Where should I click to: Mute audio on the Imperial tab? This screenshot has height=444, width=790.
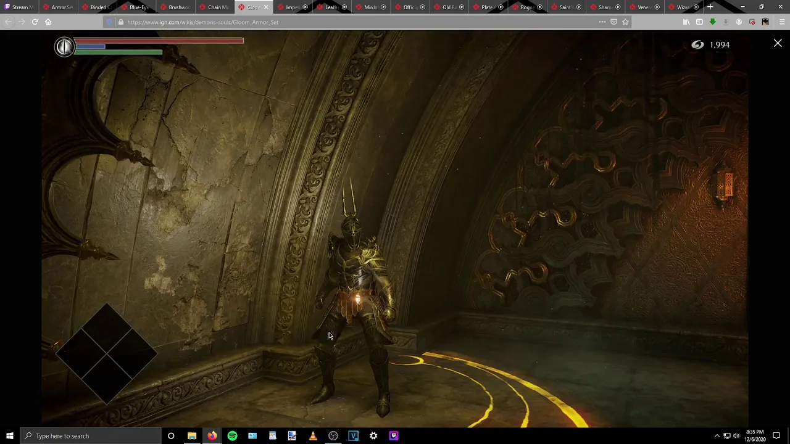[306, 7]
